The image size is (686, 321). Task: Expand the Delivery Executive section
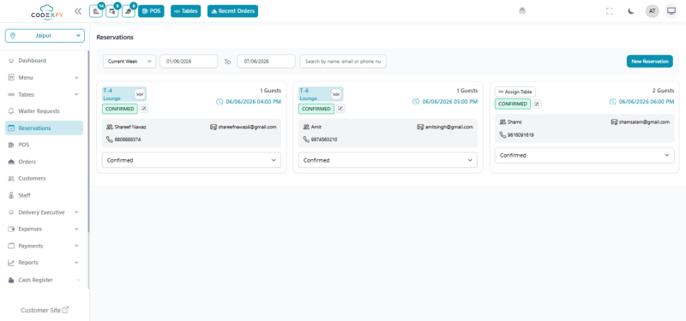pos(45,212)
